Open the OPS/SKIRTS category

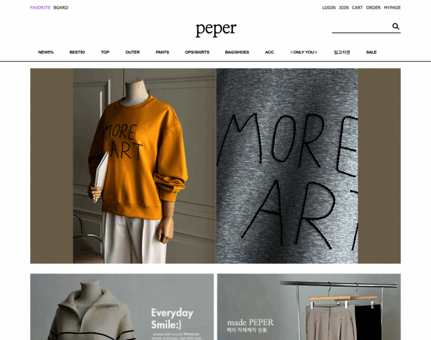pyautogui.click(x=197, y=52)
